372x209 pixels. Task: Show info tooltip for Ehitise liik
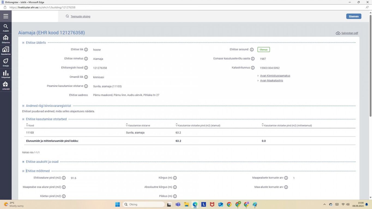pos(86,50)
